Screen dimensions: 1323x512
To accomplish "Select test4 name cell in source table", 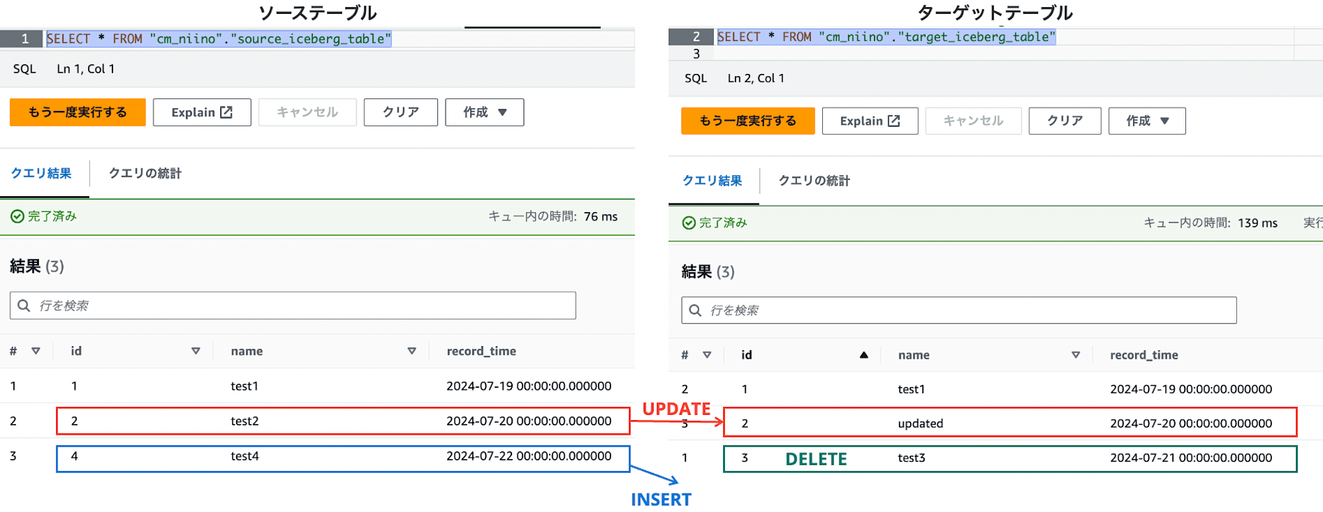I will (244, 456).
